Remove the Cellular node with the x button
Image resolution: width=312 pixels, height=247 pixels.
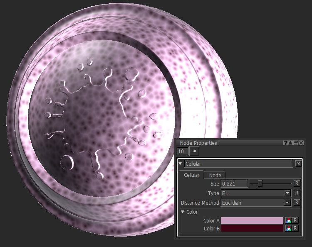[298, 164]
